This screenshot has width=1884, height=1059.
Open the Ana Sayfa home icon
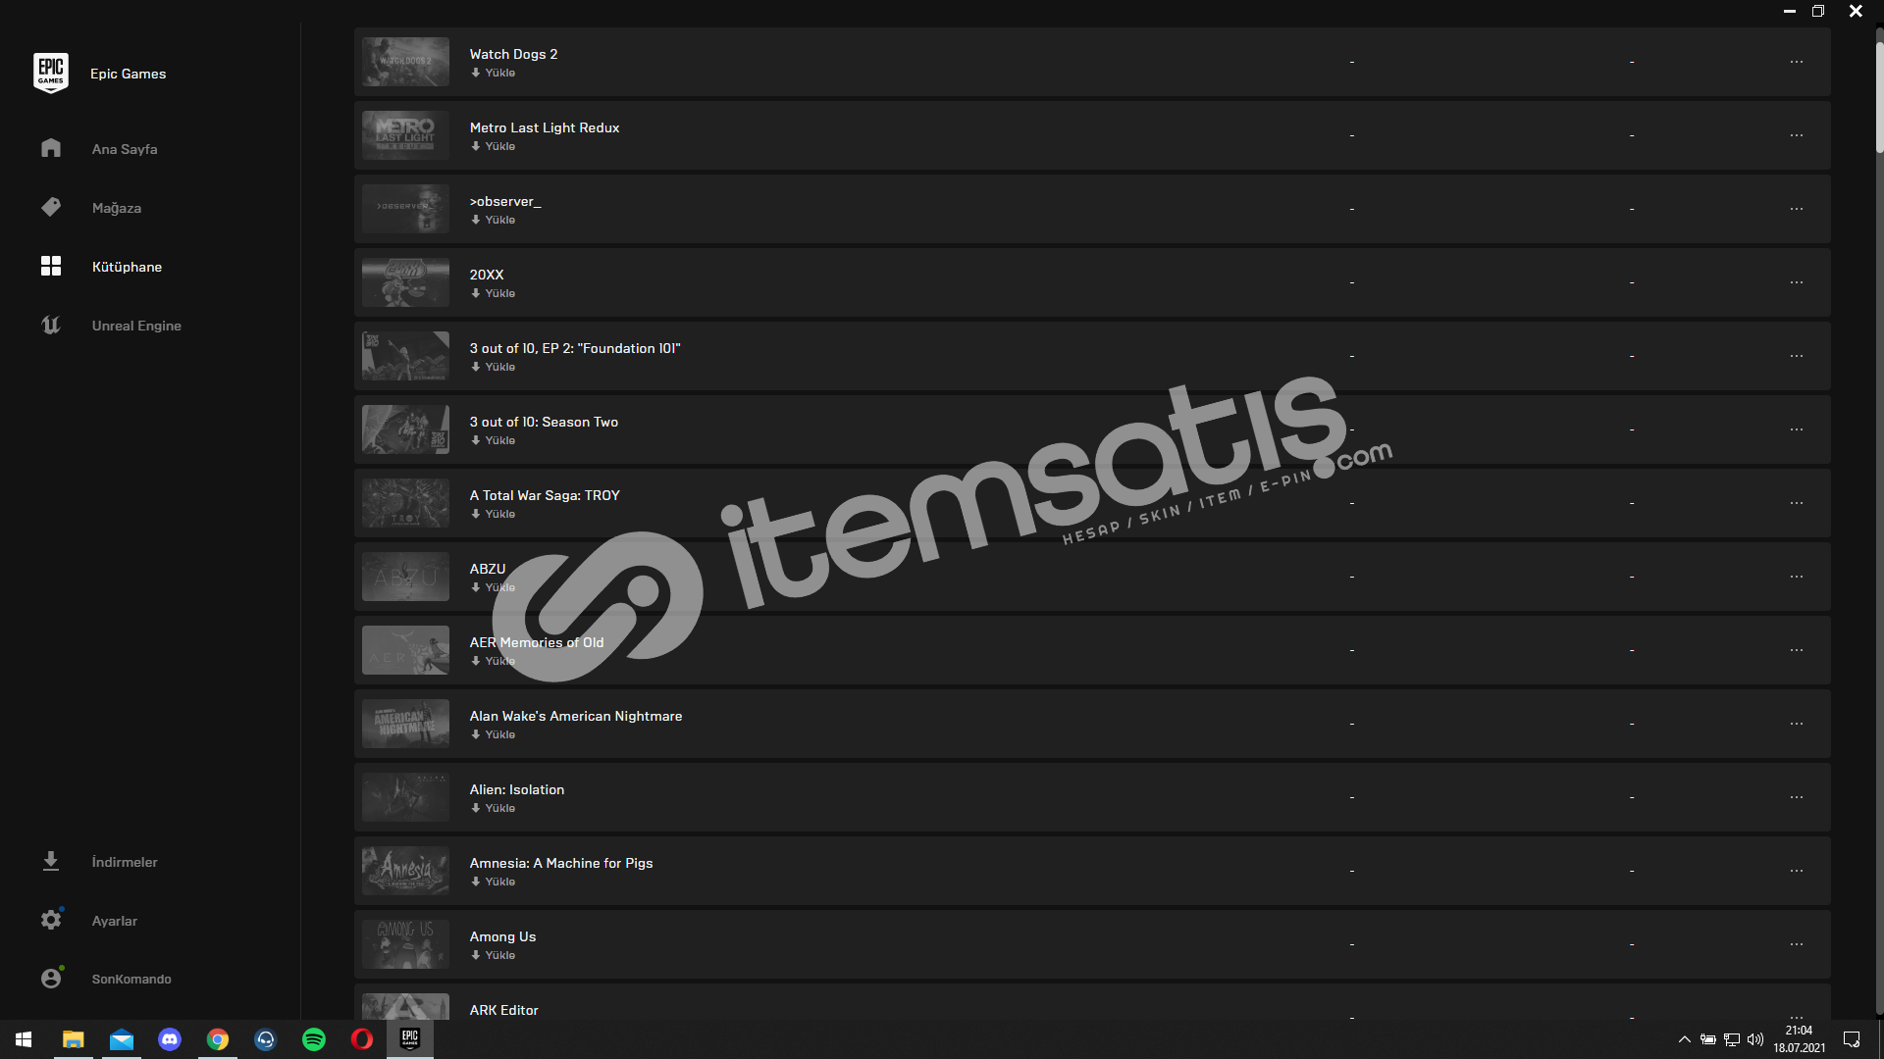pos(51,148)
